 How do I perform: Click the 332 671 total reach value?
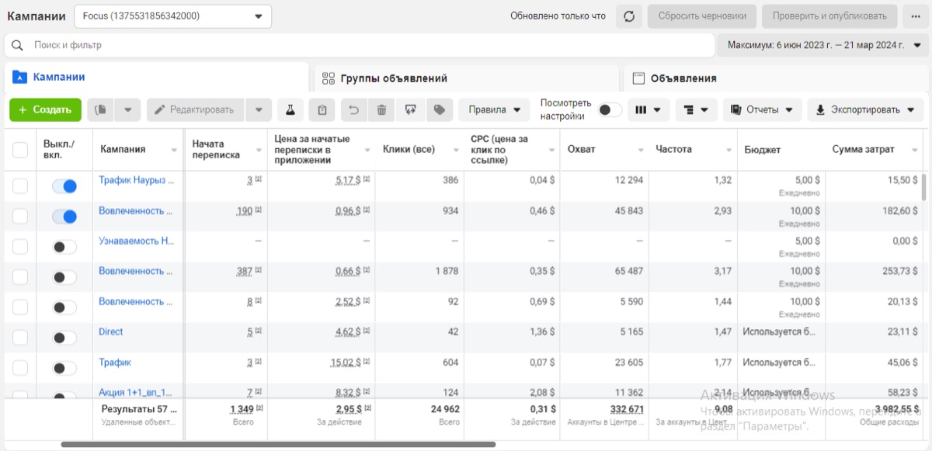[x=627, y=409]
